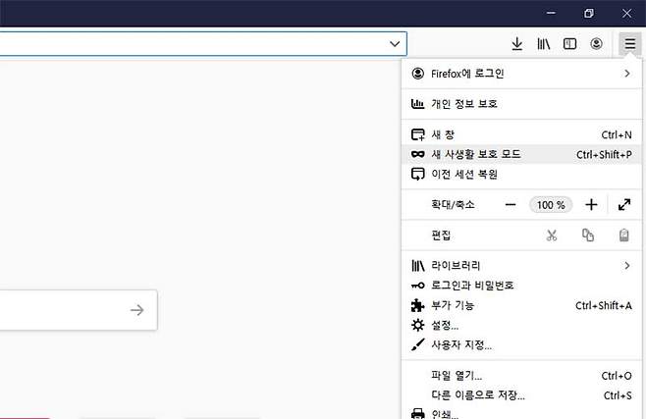Close the Firefox window
The height and width of the screenshot is (419, 646).
pos(626,13)
